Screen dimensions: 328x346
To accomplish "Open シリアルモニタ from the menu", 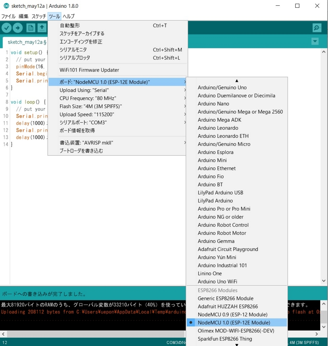I will click(117, 50).
